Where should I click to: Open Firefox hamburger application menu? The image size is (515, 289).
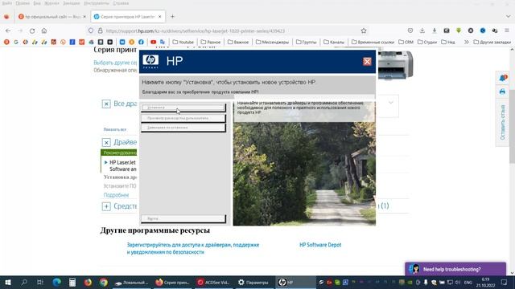pyautogui.click(x=507, y=31)
